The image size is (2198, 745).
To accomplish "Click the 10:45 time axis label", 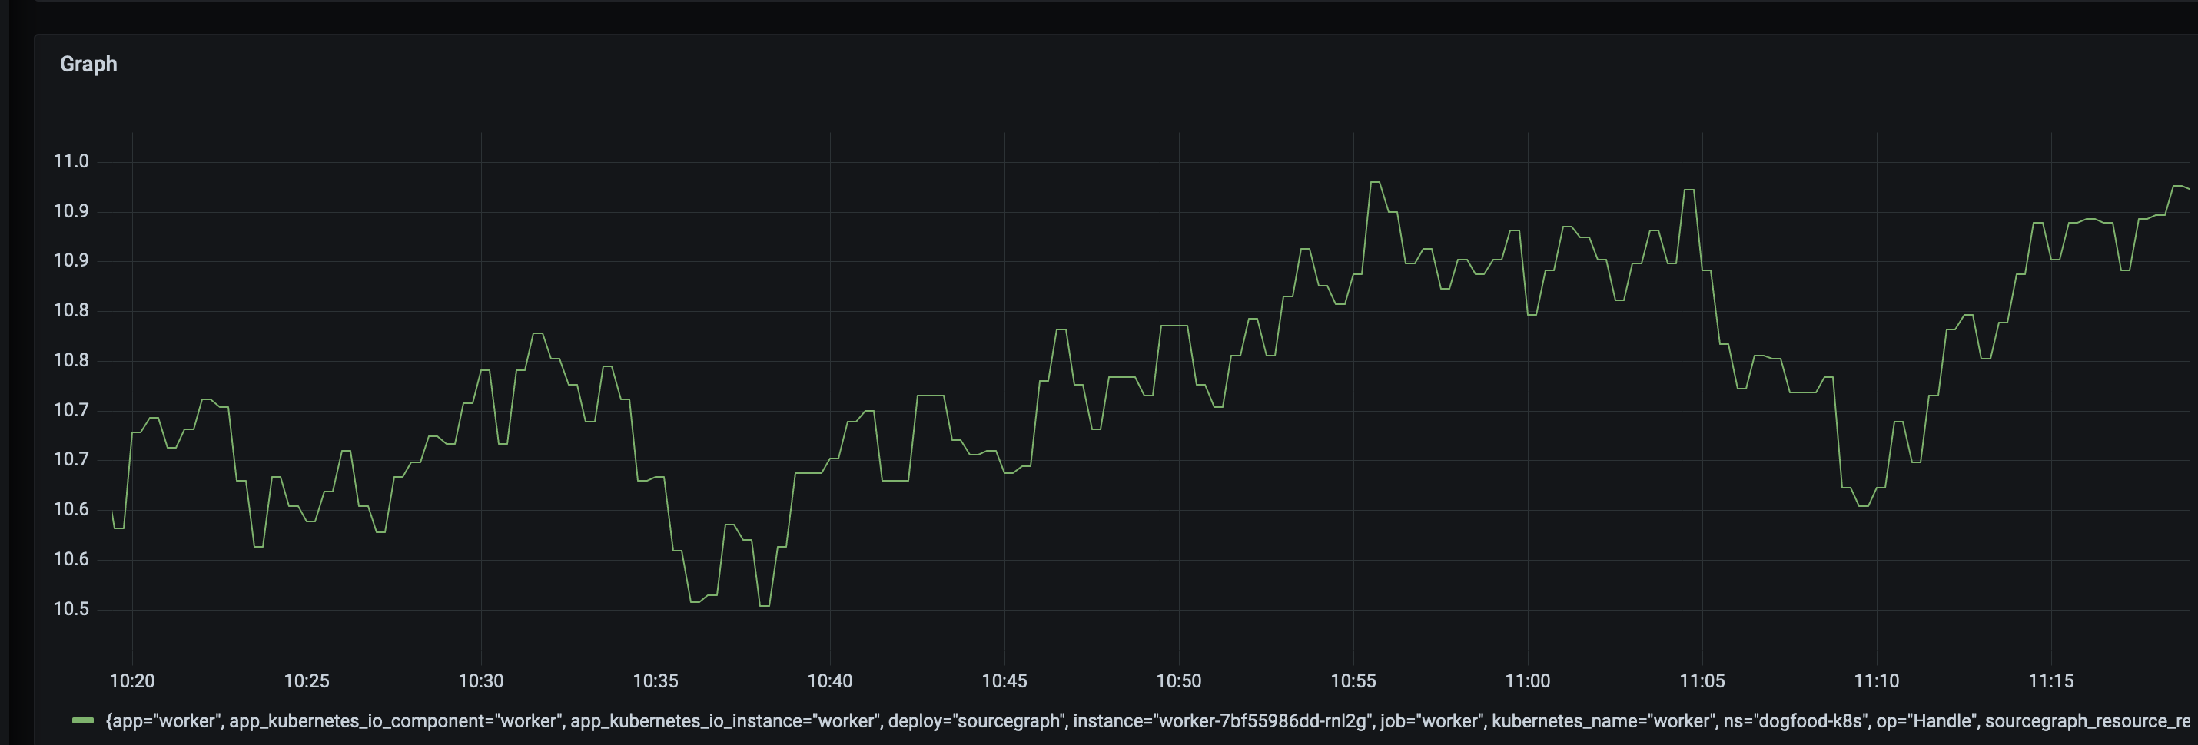I will pos(1004,681).
